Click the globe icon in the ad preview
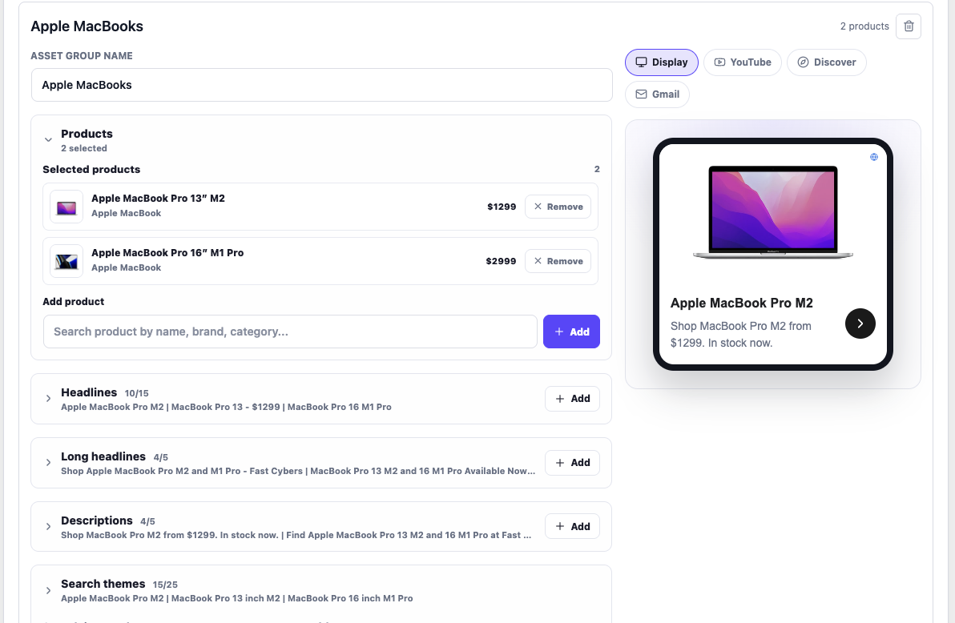 873,157
